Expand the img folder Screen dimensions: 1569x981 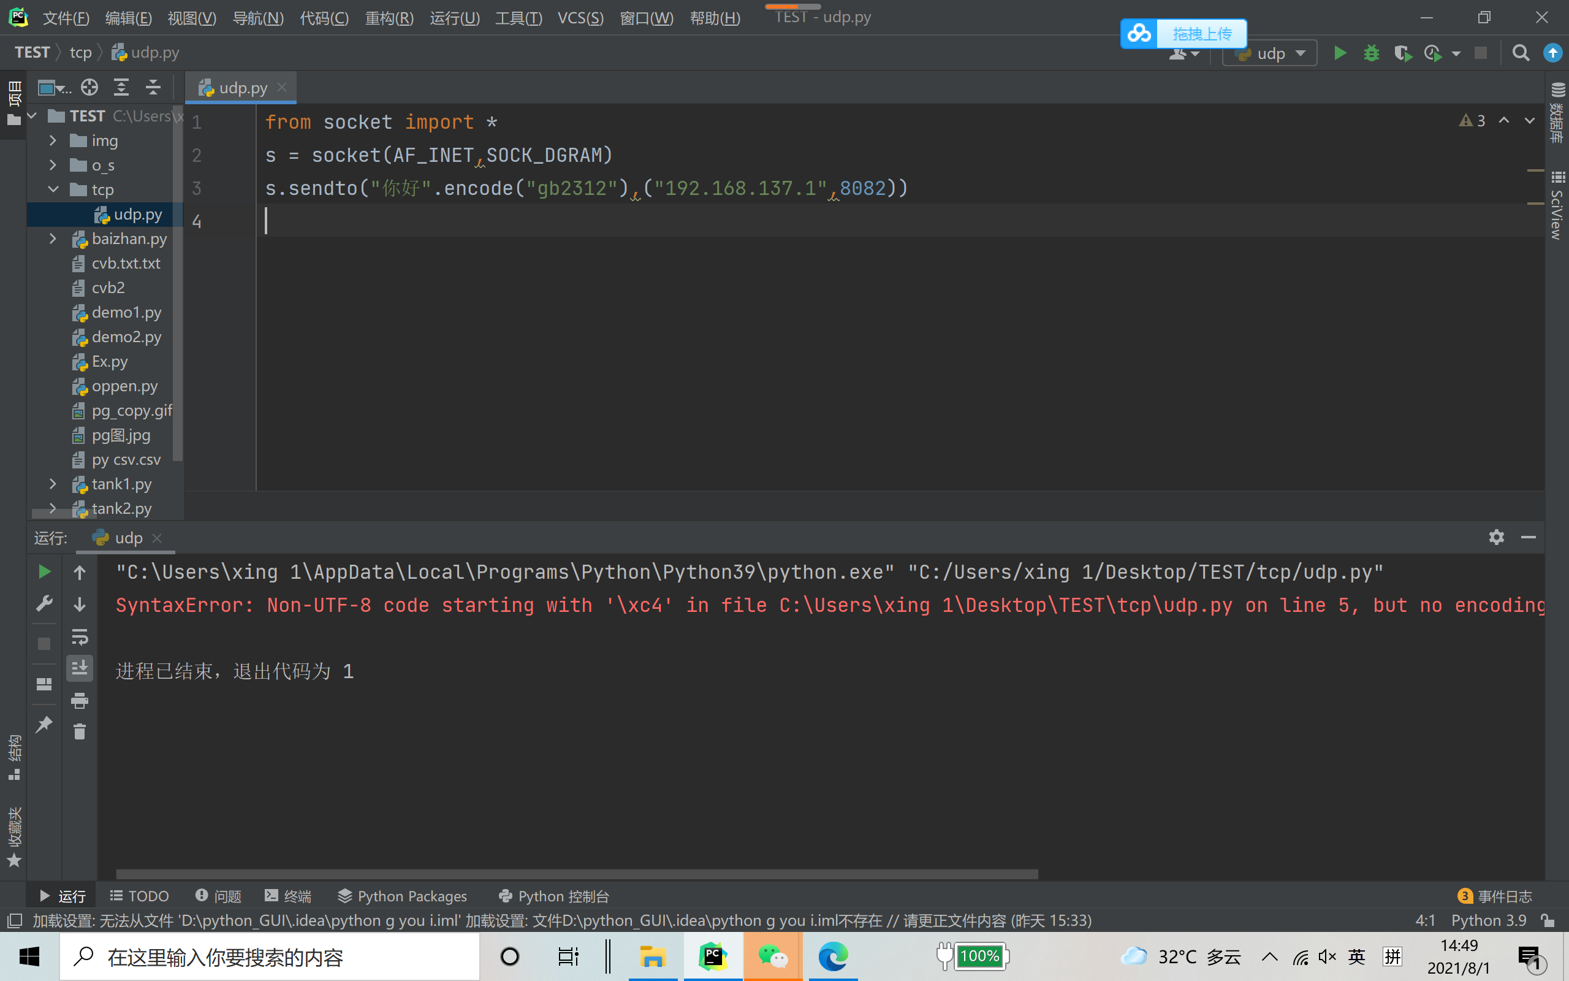[x=53, y=140]
